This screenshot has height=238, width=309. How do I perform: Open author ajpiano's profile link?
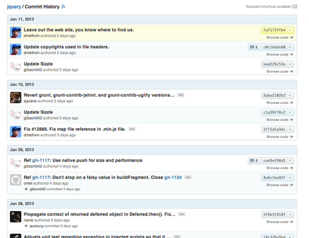click(x=30, y=101)
